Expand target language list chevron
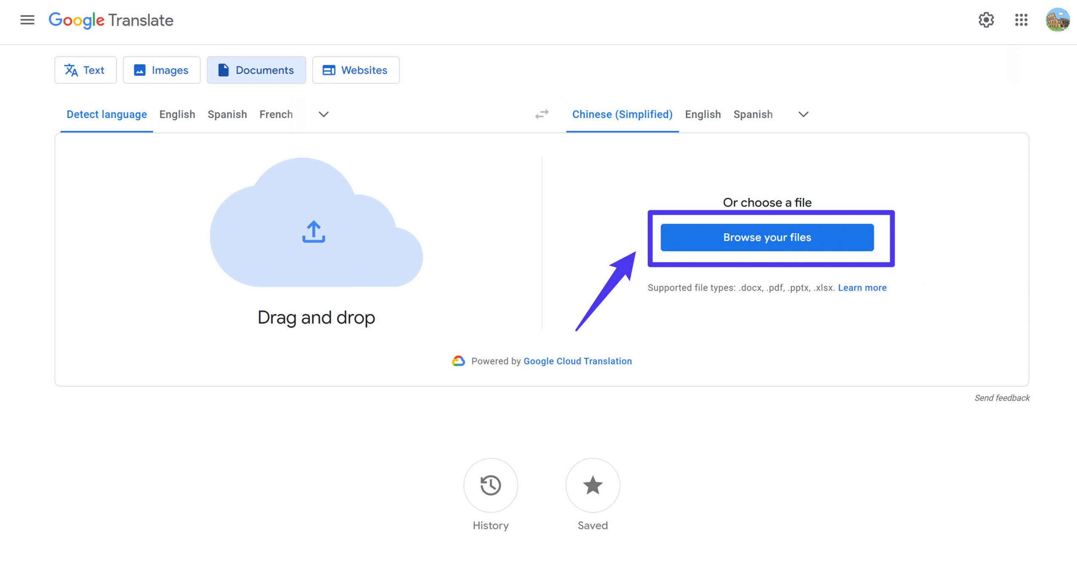1077x571 pixels. tap(803, 114)
